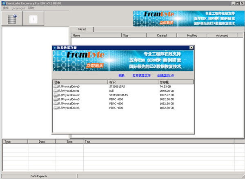Select the PhysicalDrive0 disk icon
245x179 pixels.
pyautogui.click(x=56, y=86)
